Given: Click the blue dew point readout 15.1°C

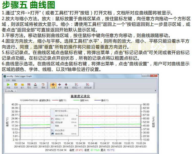Looking at the screenshot, I should tap(111, 150).
